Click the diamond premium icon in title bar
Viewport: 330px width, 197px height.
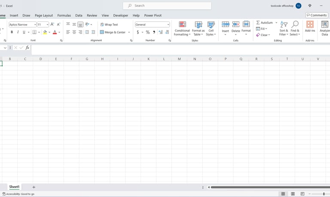[x=310, y=6]
